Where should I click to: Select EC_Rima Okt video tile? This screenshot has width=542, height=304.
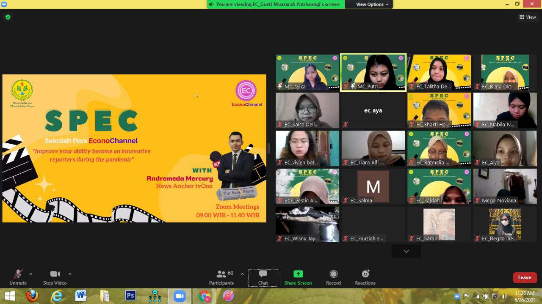pyautogui.click(x=505, y=72)
